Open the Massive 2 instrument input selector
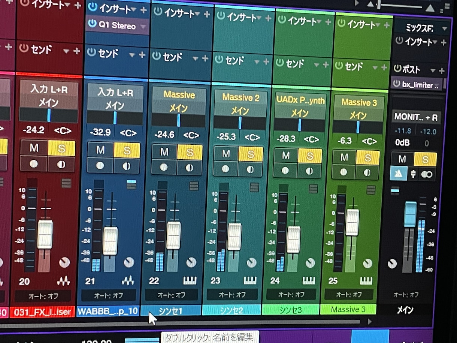The height and width of the screenshot is (343, 457). [x=240, y=97]
